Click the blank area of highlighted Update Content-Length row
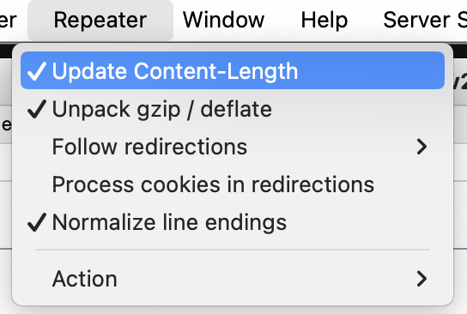467x314 pixels. coord(369,70)
